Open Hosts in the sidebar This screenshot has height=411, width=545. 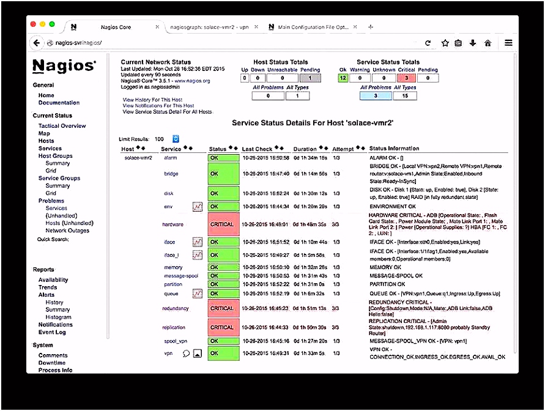pos(46,141)
